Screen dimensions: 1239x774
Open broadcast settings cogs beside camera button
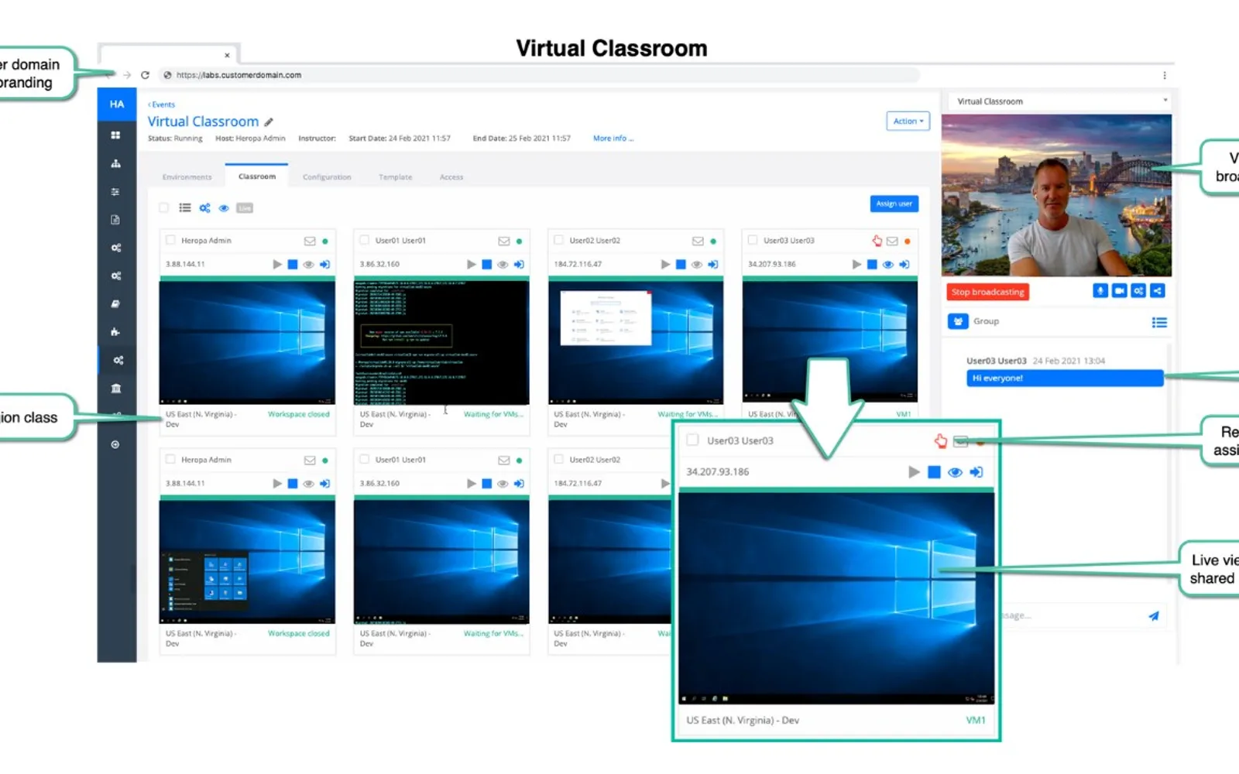(x=1138, y=291)
